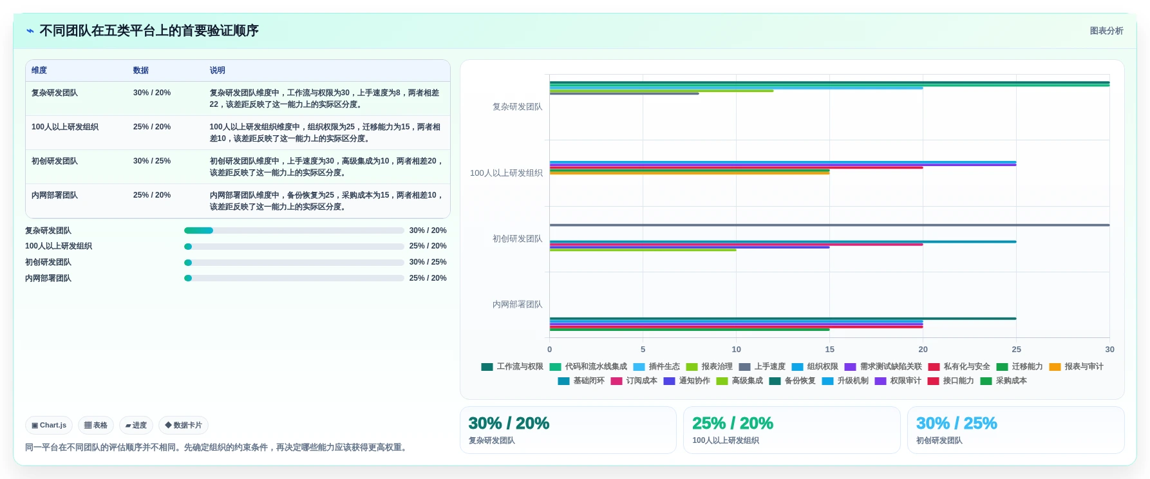Click the description text for 内网部署团队 row

(327, 201)
